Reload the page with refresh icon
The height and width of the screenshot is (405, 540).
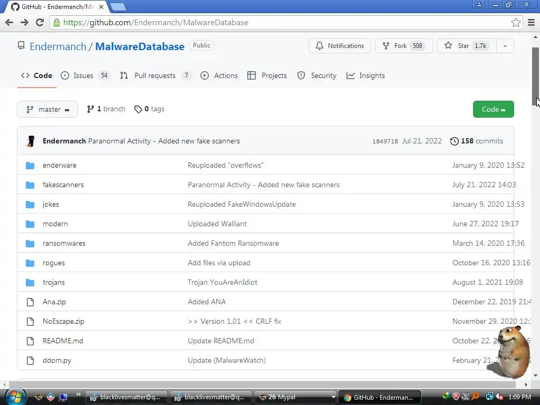(40, 22)
